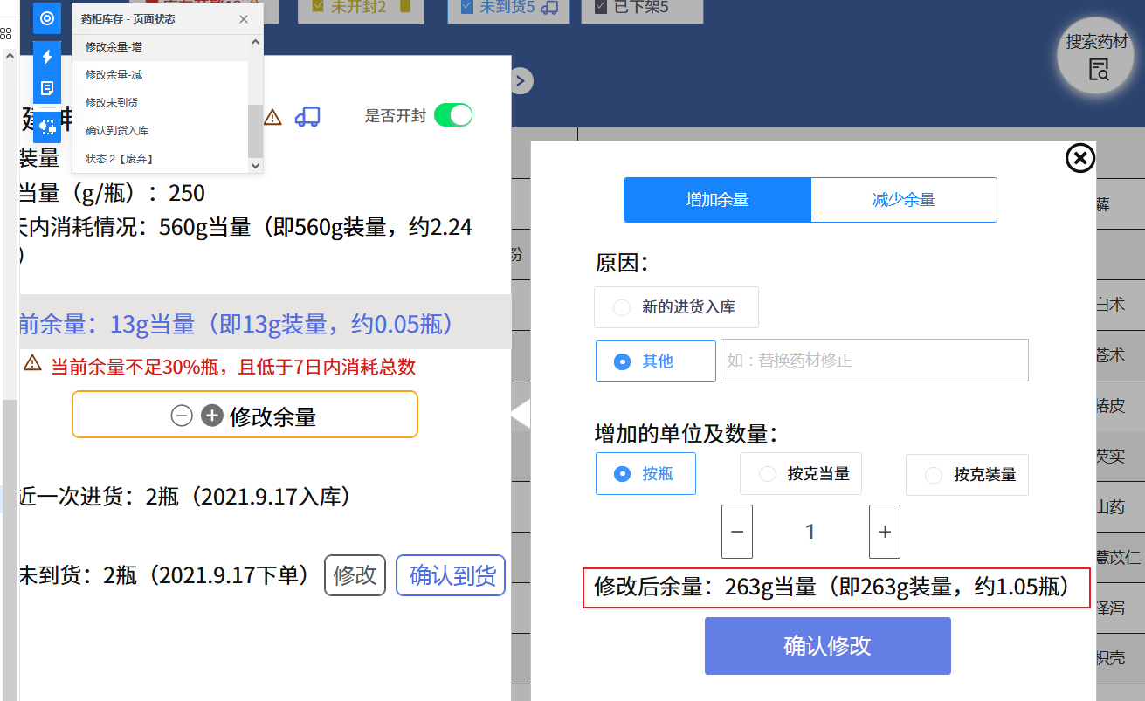The width and height of the screenshot is (1145, 701).
Task: Select 新的进货入库 reason radio
Action: [x=677, y=307]
